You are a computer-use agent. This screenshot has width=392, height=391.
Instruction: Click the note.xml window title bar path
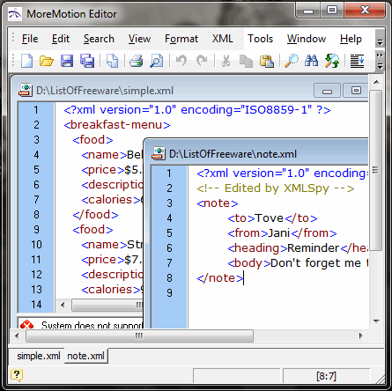pyautogui.click(x=233, y=154)
